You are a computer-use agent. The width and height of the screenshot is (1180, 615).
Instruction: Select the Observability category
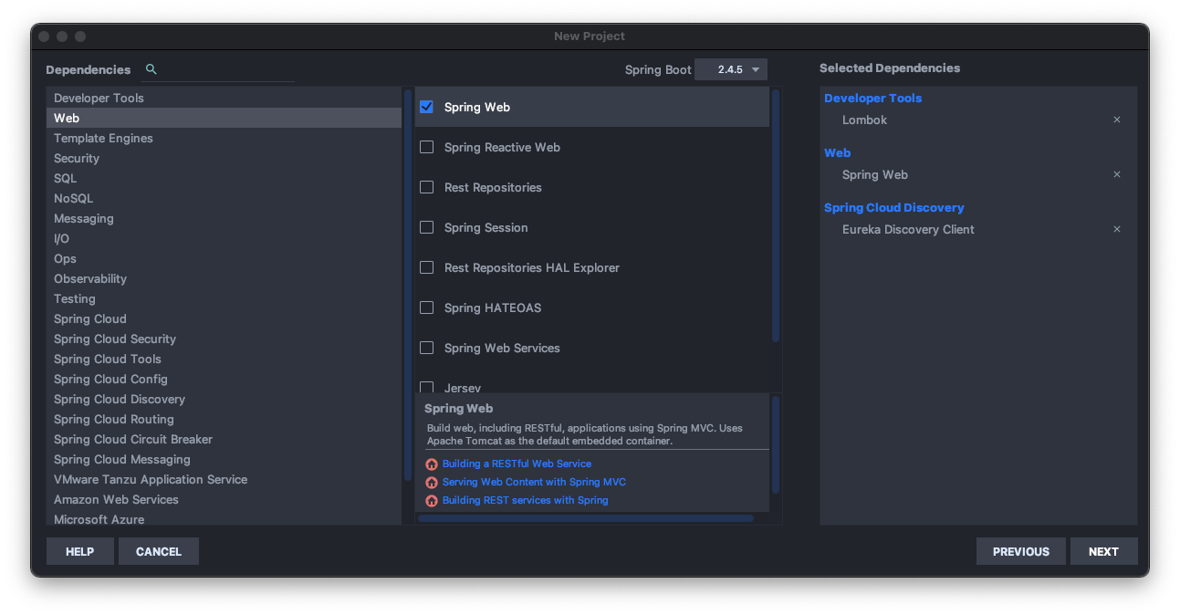point(224,278)
